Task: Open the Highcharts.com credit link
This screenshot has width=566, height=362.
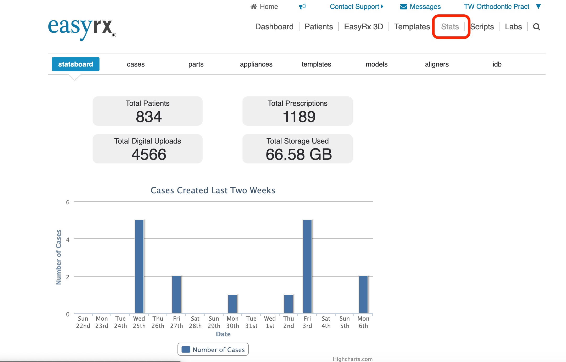Action: pyautogui.click(x=352, y=359)
